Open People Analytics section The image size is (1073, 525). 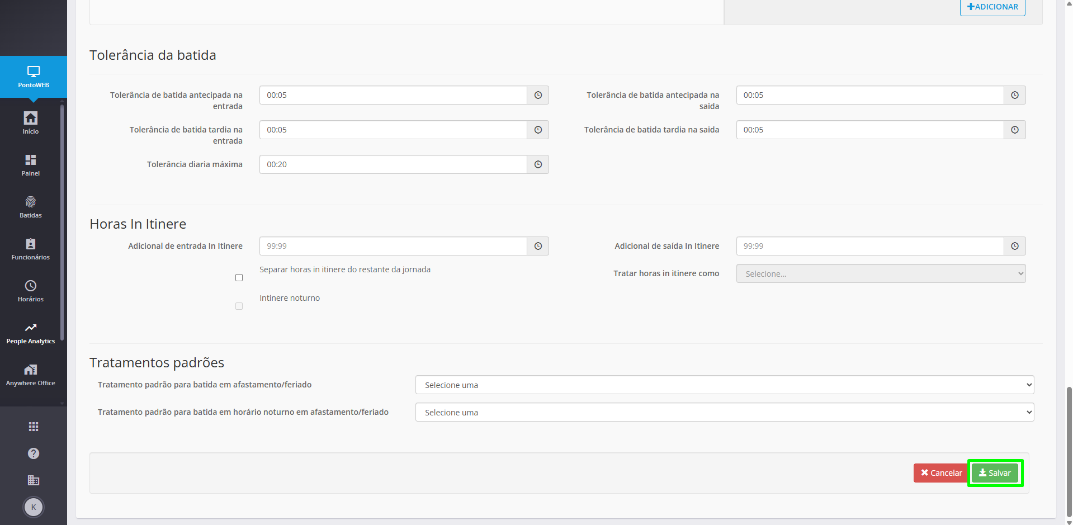(31, 333)
